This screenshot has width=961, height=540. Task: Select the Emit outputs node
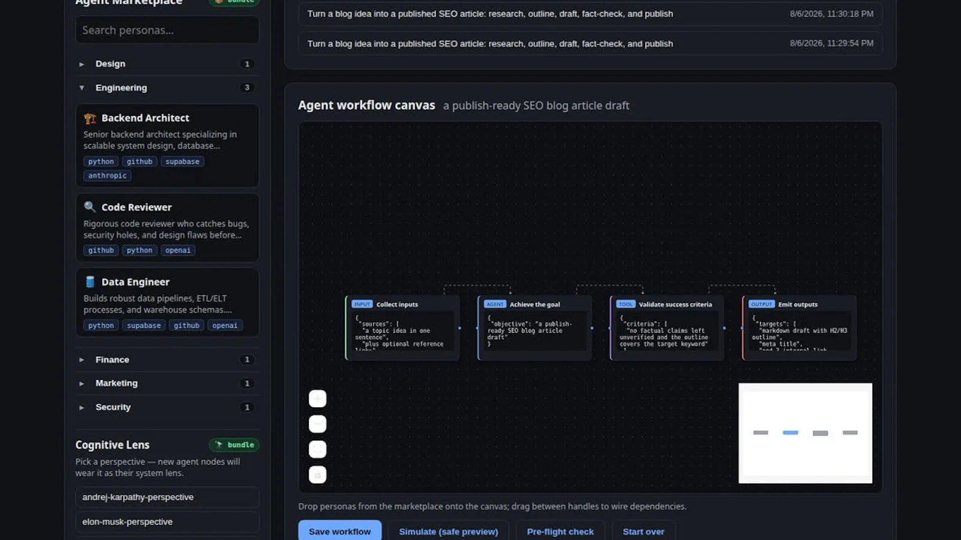[x=799, y=328]
